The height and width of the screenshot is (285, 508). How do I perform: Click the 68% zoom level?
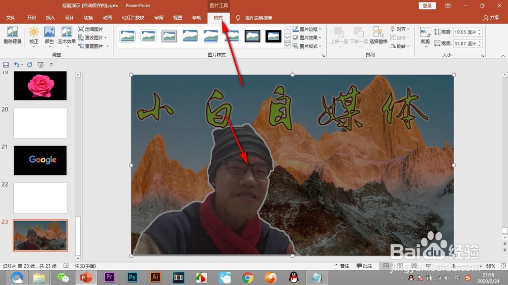(x=491, y=266)
